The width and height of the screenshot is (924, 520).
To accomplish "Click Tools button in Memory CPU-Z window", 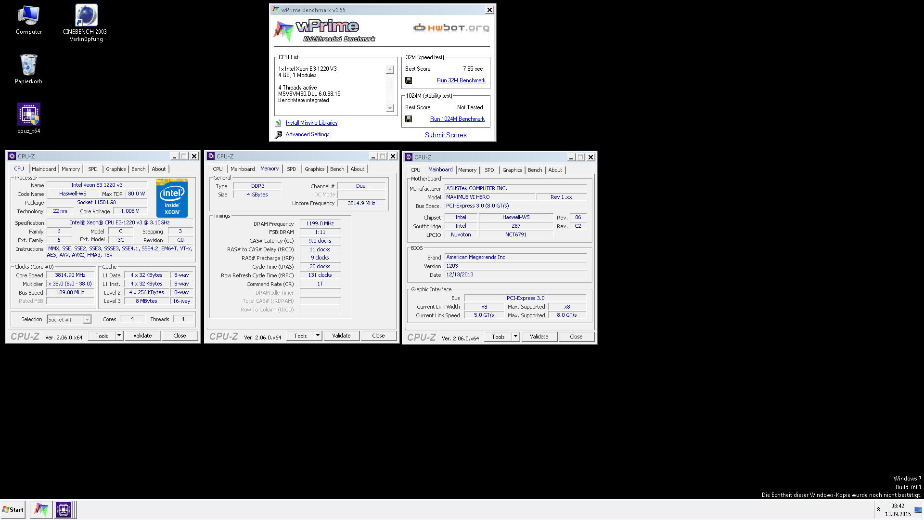I will click(300, 336).
